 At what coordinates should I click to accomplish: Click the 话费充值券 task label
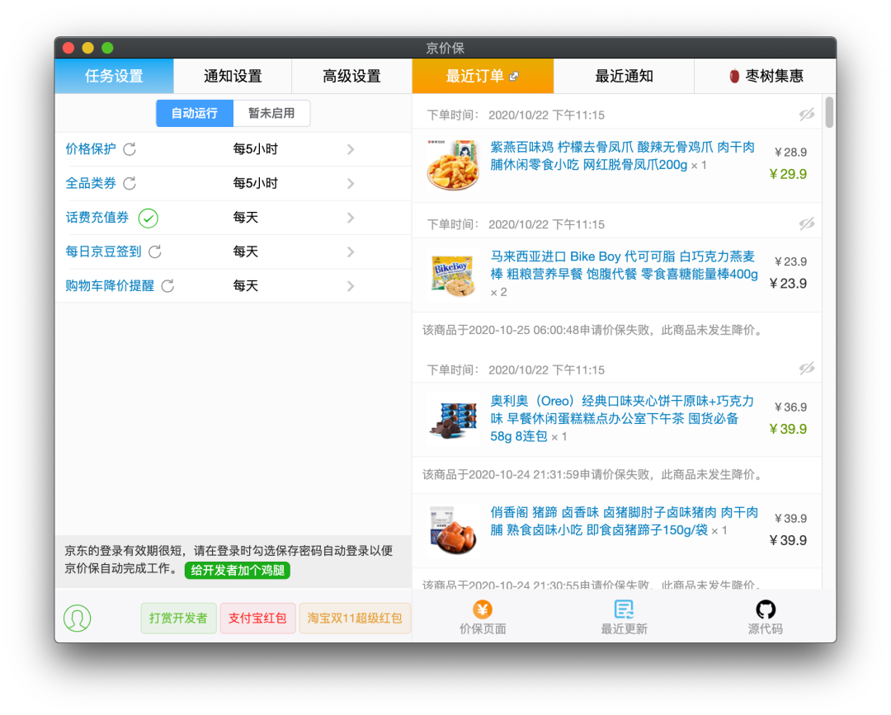tap(97, 218)
